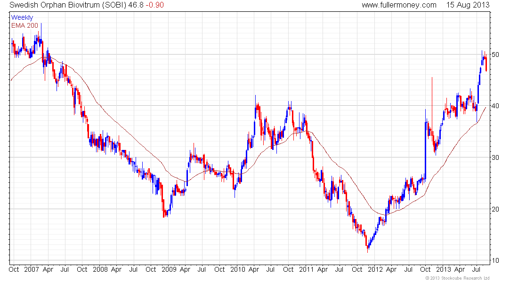This screenshot has width=518, height=282.
Task: Click the chart date '15 Aug 2013'
Action: tap(468, 5)
